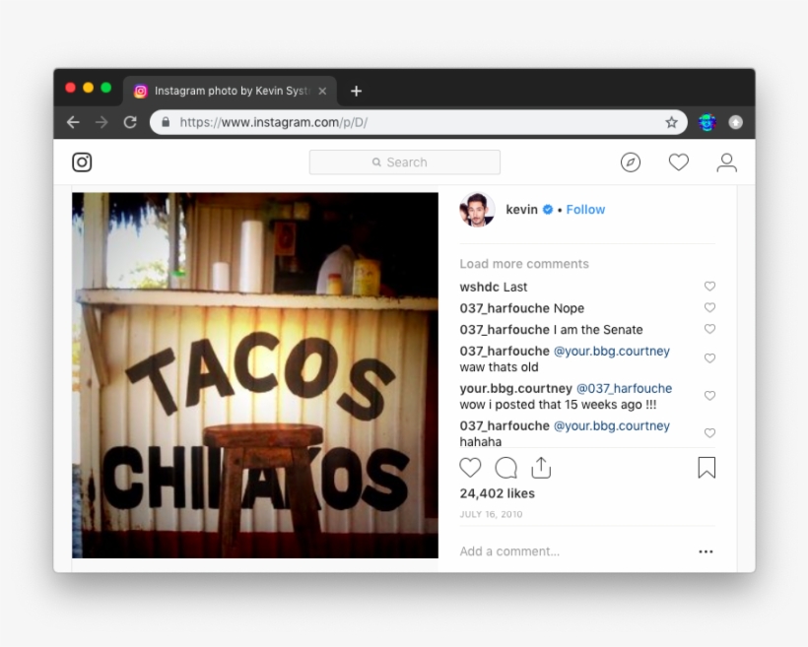The width and height of the screenshot is (808, 647).
Task: Click the Instagram camera logo
Action: (83, 162)
